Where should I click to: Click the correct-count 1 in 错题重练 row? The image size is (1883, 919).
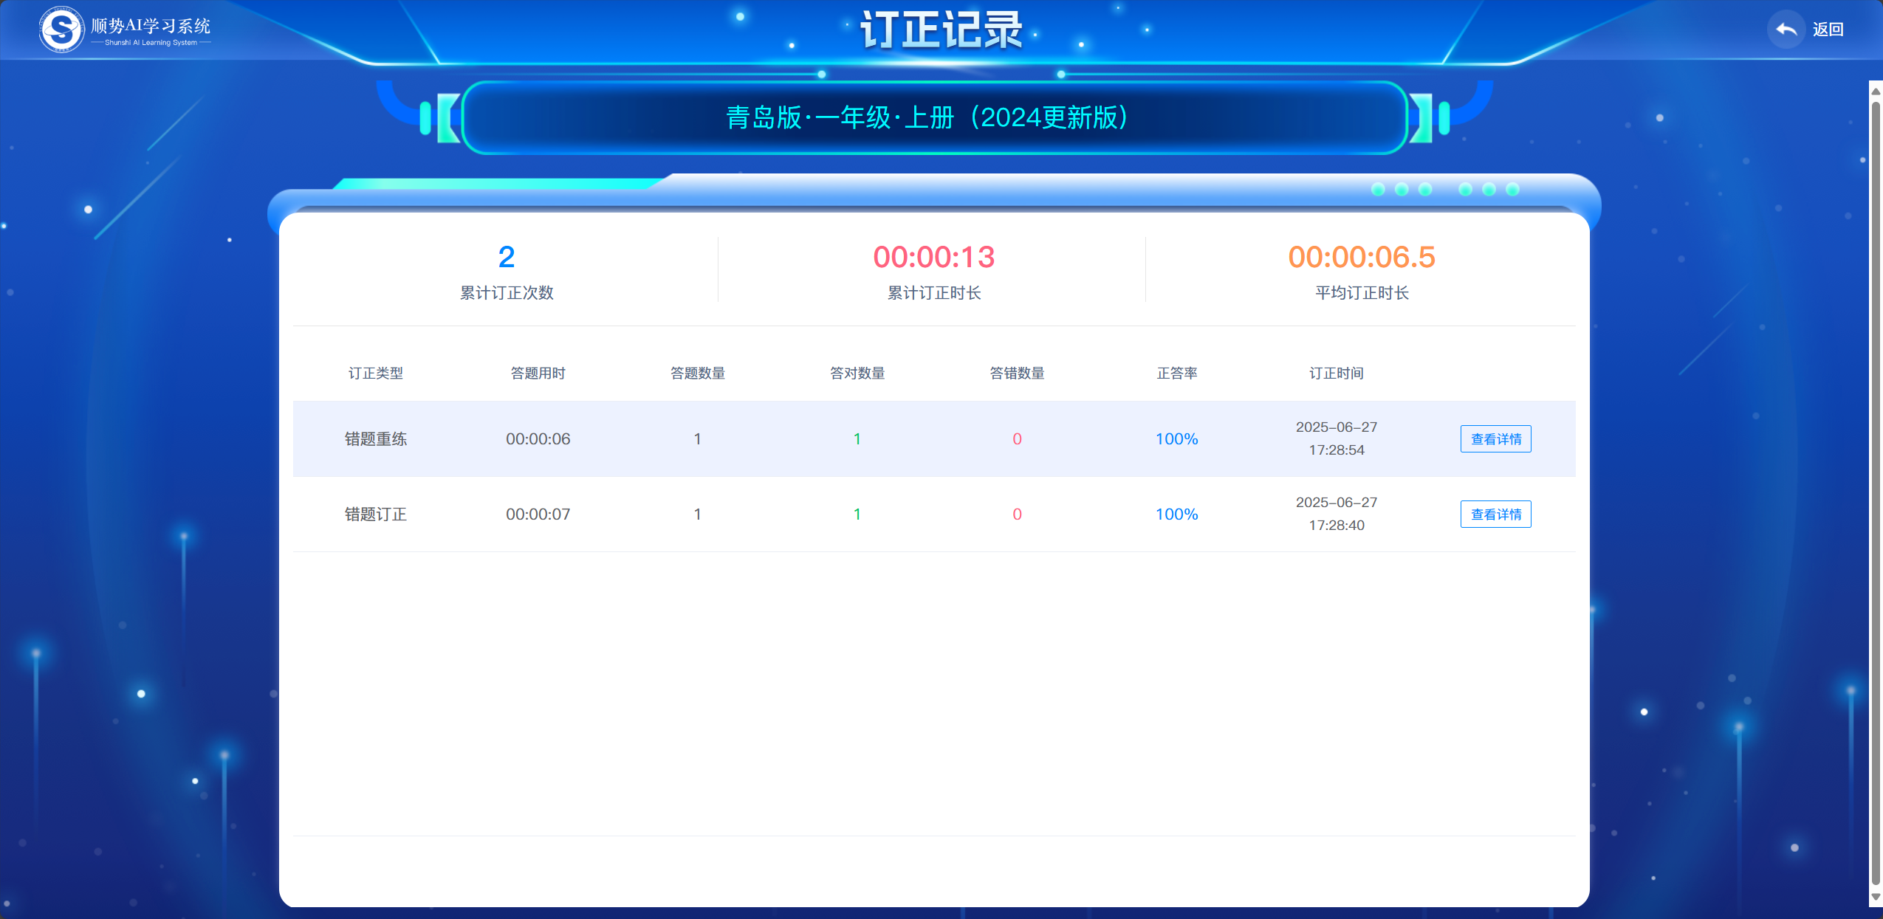tap(857, 439)
